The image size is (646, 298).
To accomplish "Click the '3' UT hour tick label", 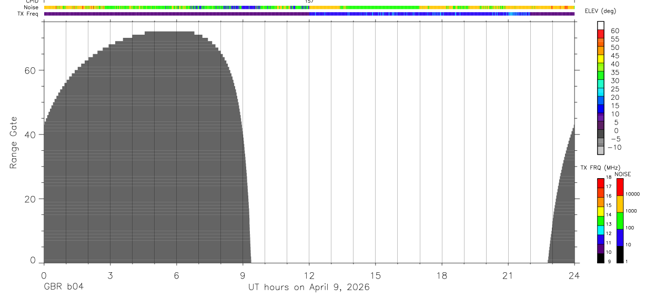I will (110, 275).
